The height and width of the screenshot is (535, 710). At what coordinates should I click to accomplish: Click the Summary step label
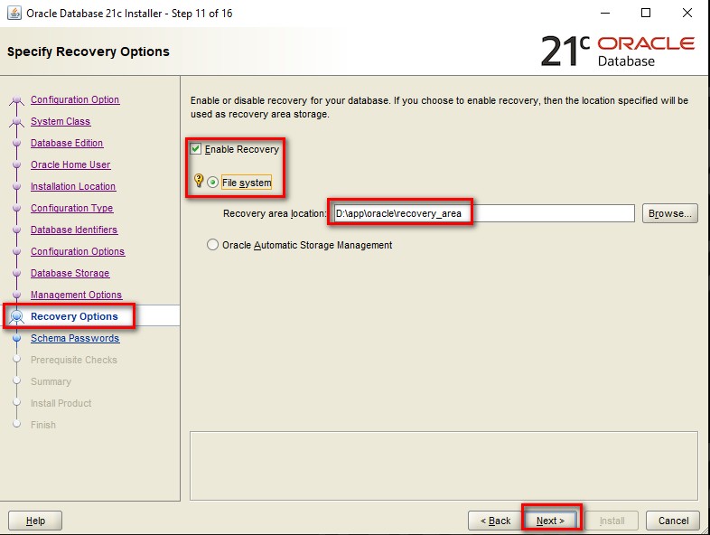(x=51, y=382)
